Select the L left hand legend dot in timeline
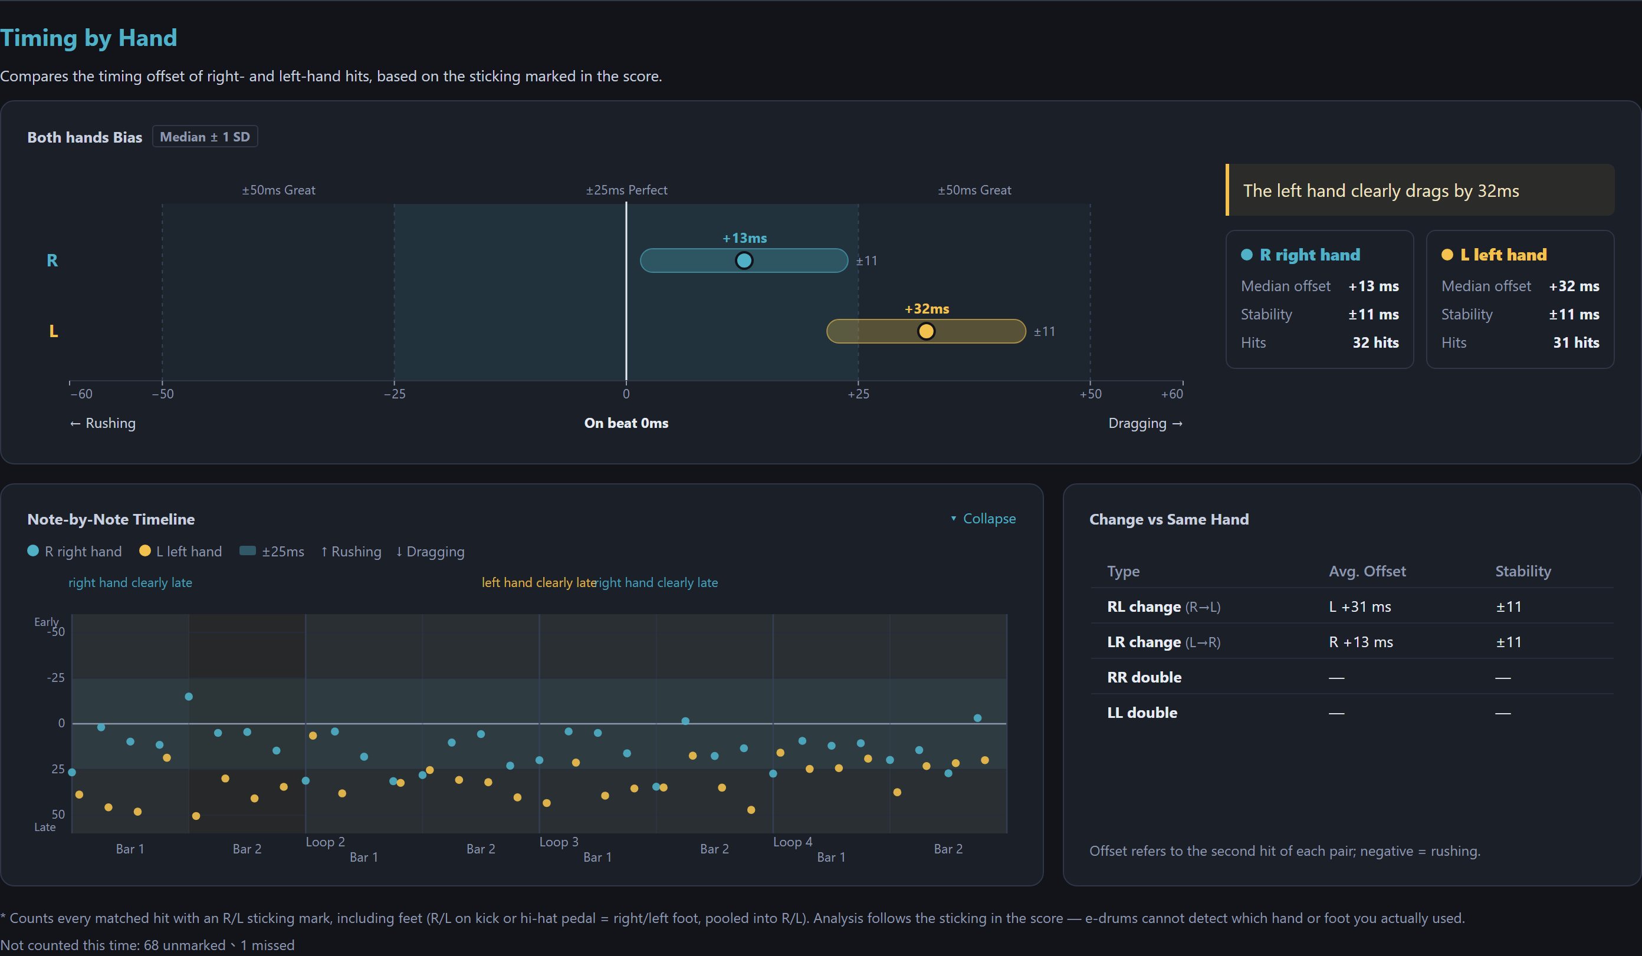Screen dimensions: 1642x956 click(145, 551)
